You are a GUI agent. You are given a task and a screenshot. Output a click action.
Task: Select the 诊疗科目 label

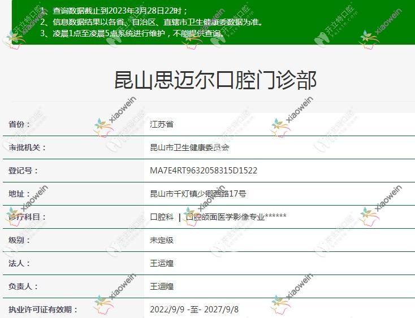(x=27, y=217)
